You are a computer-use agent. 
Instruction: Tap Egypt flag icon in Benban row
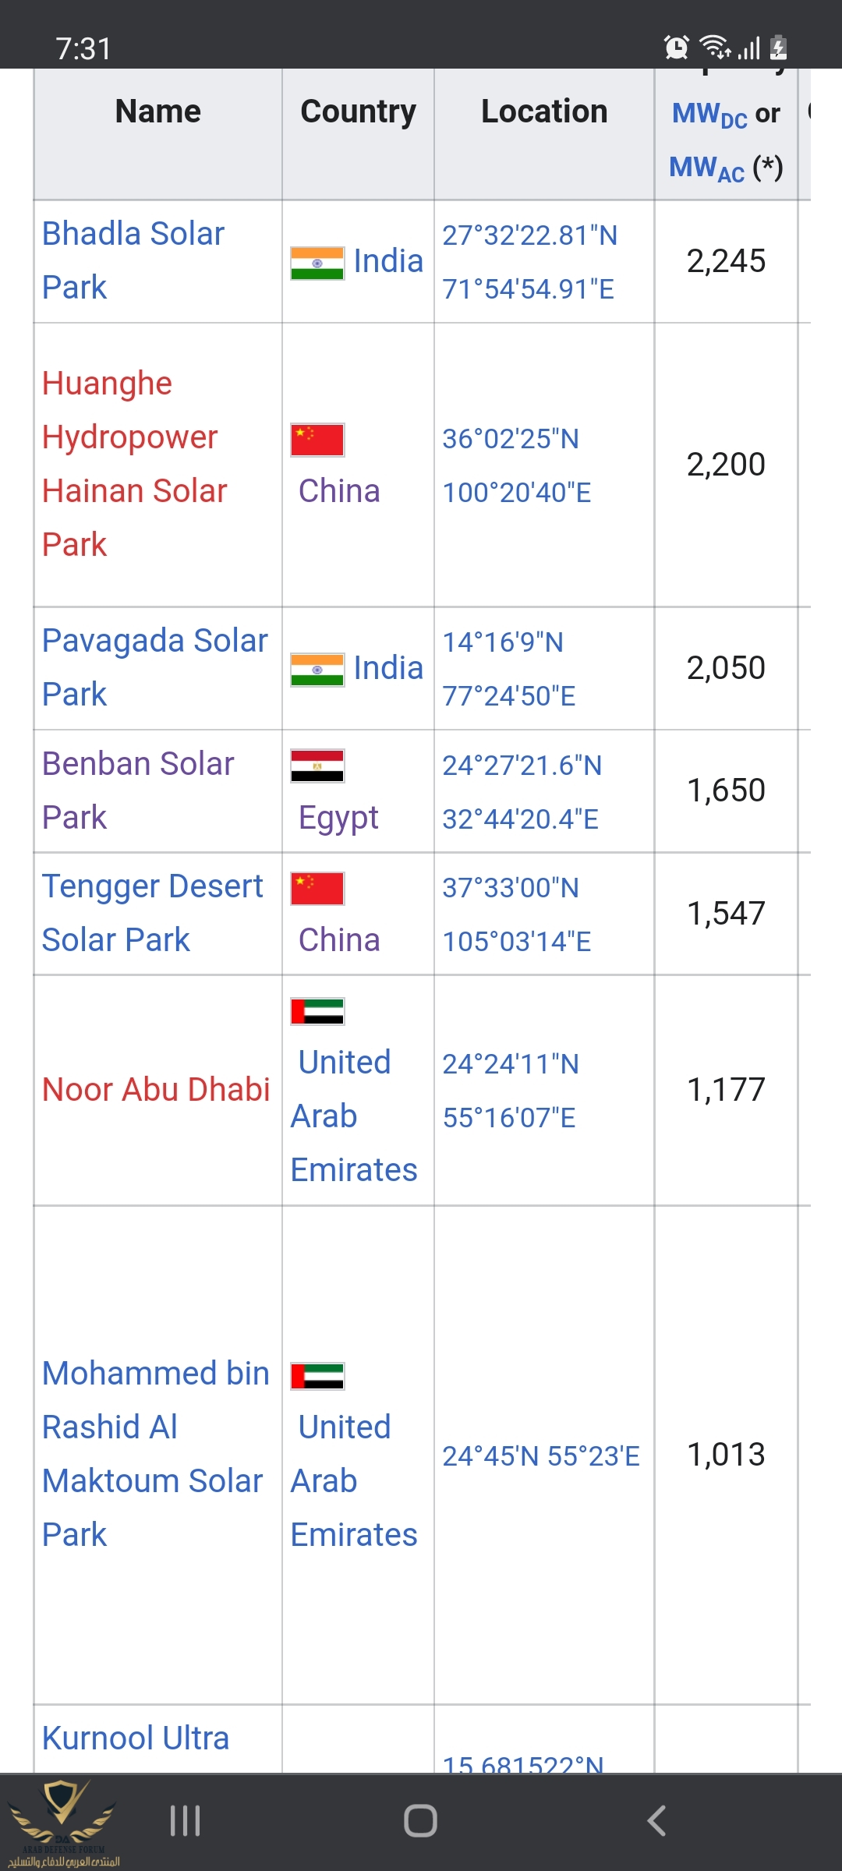click(317, 766)
